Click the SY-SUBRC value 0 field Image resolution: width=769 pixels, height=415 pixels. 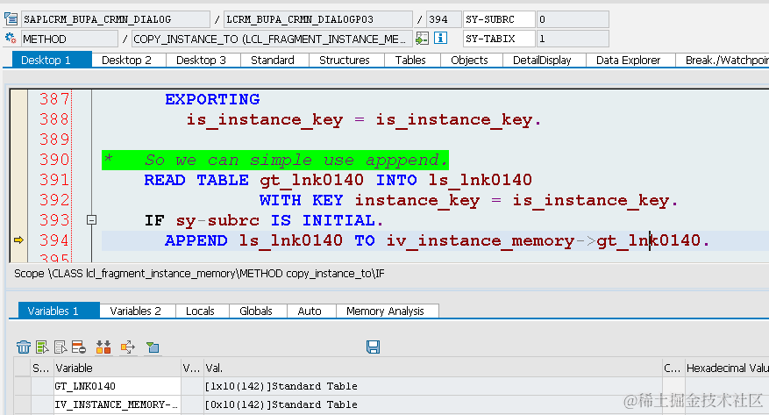(573, 19)
